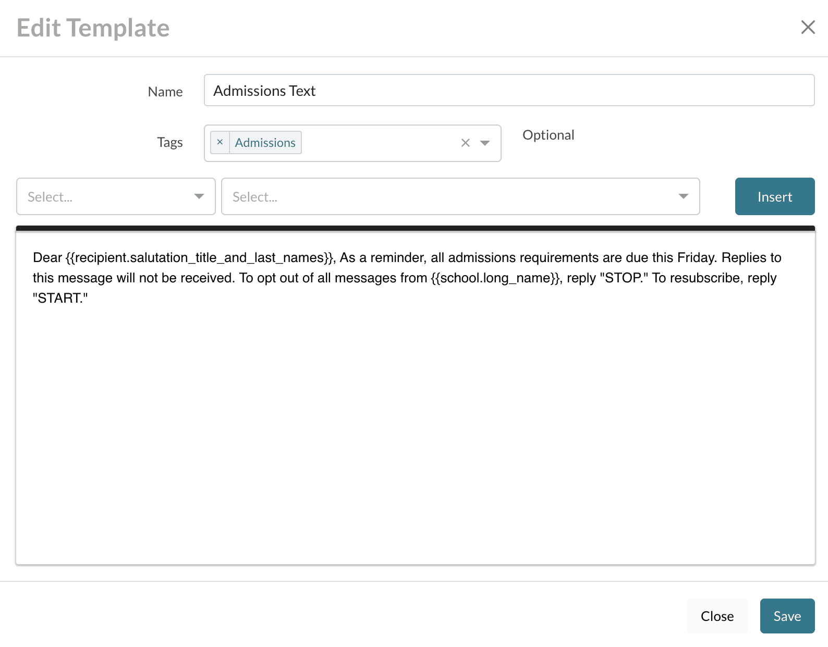The height and width of the screenshot is (647, 828).
Task: Save the template
Action: pos(787,616)
